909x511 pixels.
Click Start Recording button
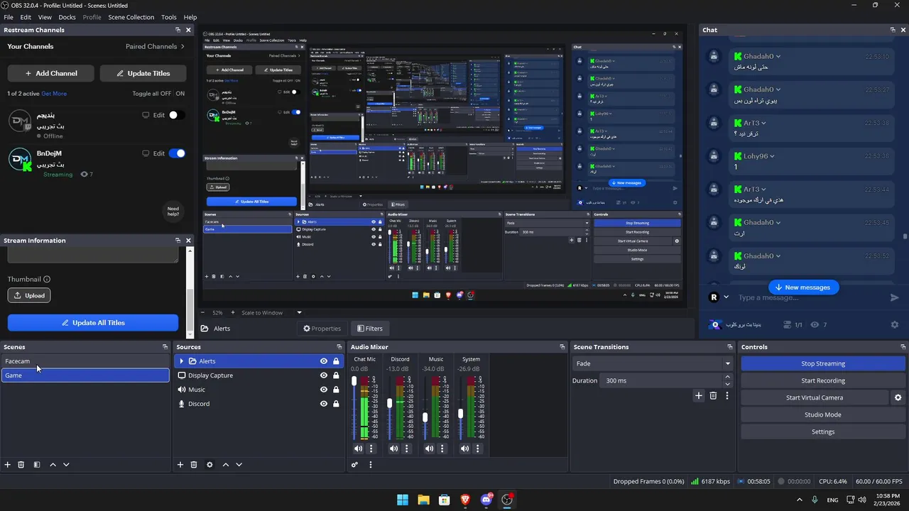click(x=823, y=380)
